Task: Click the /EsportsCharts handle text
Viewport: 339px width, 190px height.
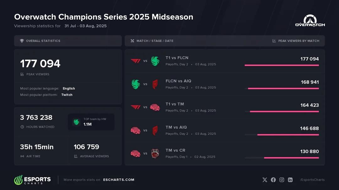Action: [x=312, y=180]
